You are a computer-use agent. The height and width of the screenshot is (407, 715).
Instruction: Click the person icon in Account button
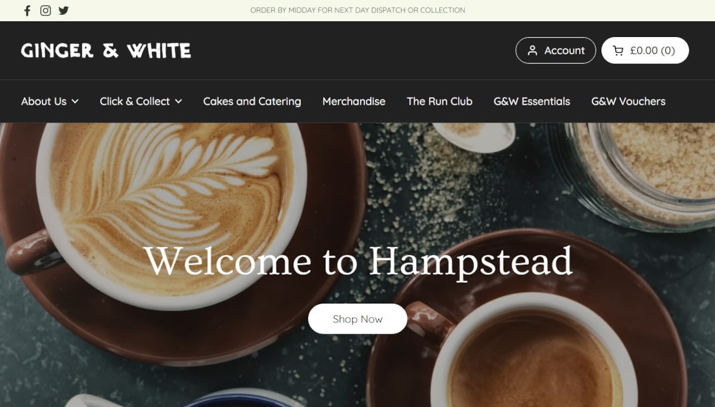533,51
